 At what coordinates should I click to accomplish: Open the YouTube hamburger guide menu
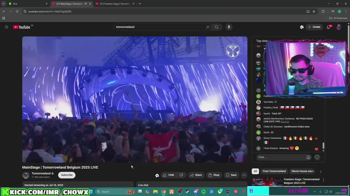tap(7, 27)
